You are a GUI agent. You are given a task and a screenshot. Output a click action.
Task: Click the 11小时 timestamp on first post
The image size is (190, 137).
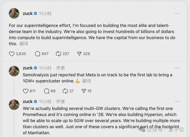(45, 13)
